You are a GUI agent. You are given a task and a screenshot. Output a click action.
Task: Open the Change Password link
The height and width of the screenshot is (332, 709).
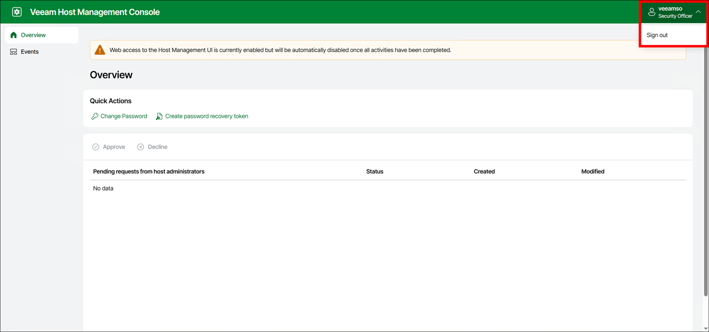(x=123, y=117)
